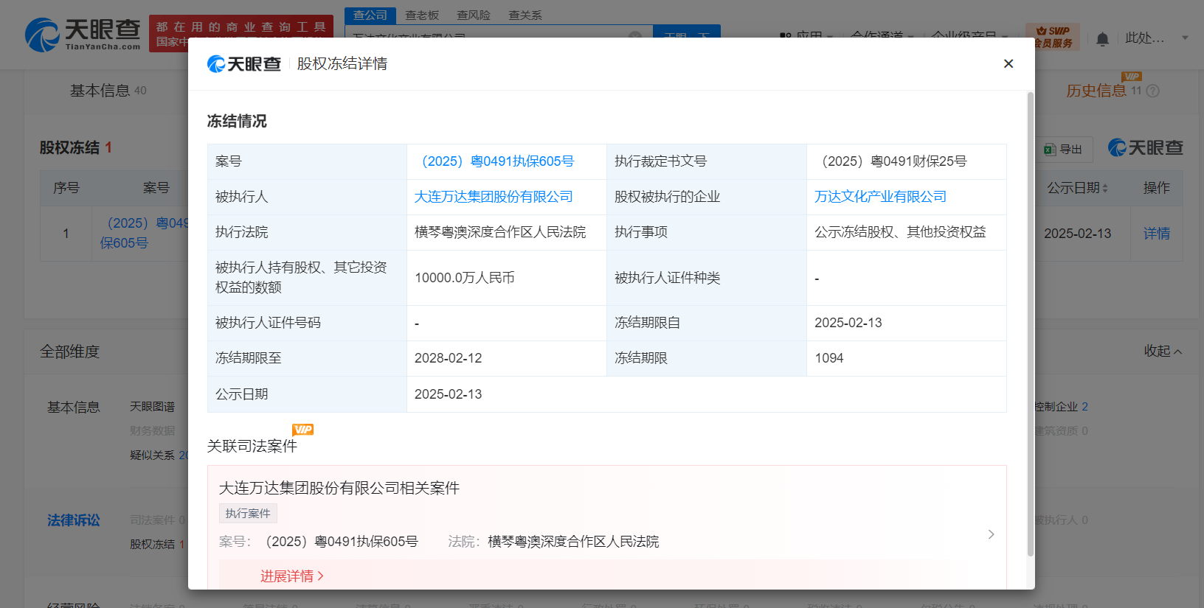
Task: Switch to 查老板 search tab
Action: click(422, 15)
